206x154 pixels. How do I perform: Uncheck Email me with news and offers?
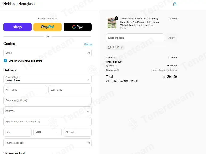click(5, 61)
